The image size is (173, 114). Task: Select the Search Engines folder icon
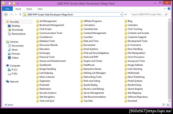tap(126, 89)
